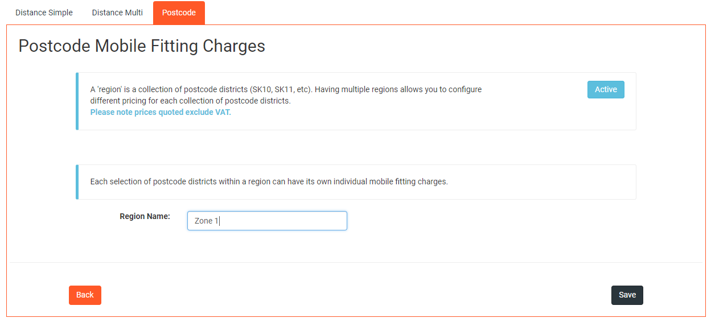Image resolution: width=711 pixels, height=322 pixels.
Task: Focus the Region Name text field
Action: pos(267,221)
